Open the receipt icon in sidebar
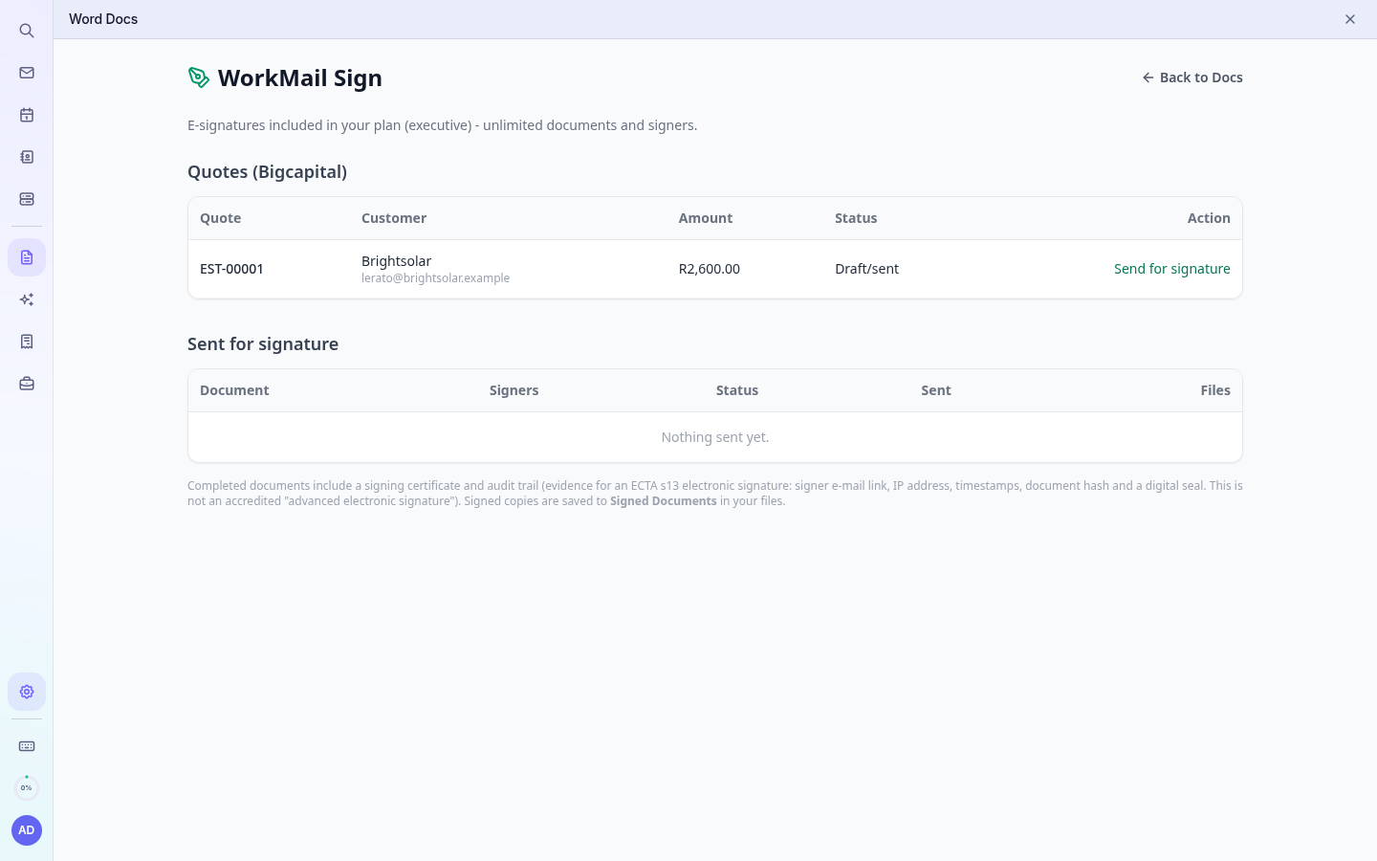 [27, 342]
